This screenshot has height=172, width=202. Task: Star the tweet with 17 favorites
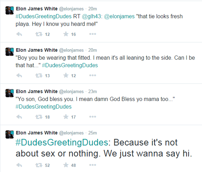(65, 117)
